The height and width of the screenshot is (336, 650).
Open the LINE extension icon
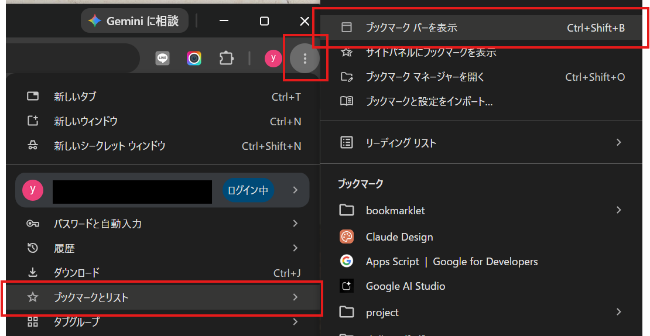click(163, 59)
